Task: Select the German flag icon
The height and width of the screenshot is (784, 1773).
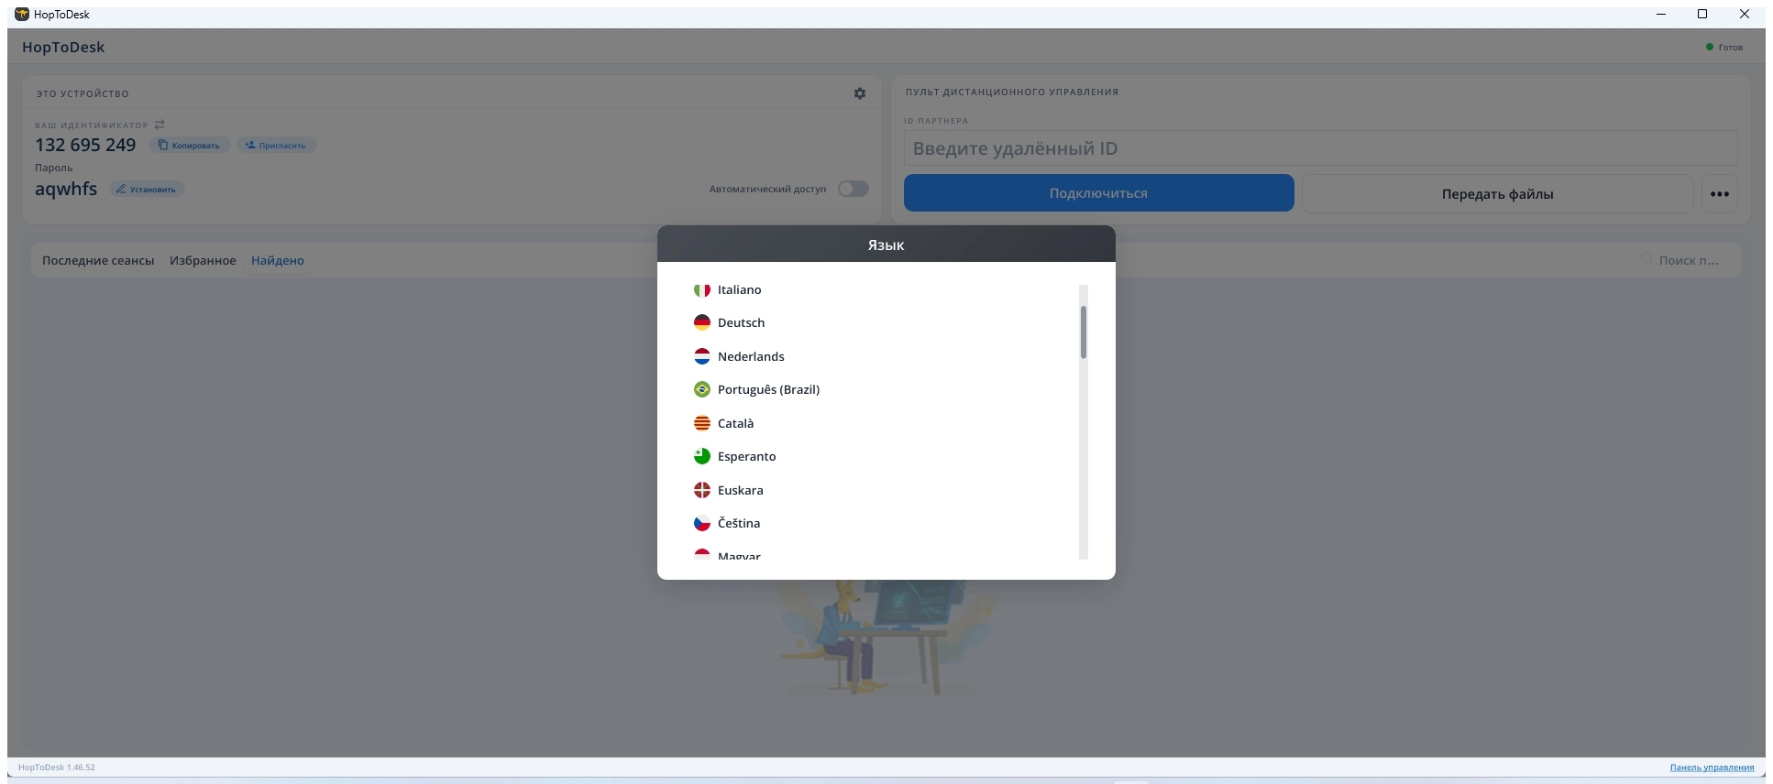Action: (x=702, y=322)
